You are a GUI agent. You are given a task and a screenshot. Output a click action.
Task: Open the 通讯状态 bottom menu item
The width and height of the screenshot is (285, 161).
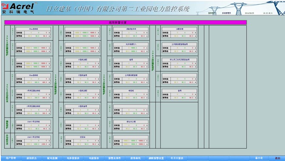(x=31, y=158)
